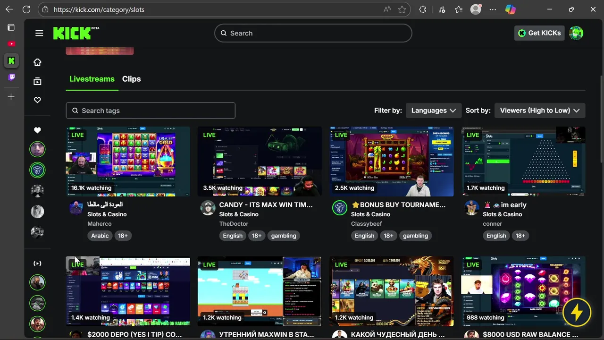Image resolution: width=604 pixels, height=340 pixels.
Task: Switch to YouTube vertical tab
Action: pos(11,44)
